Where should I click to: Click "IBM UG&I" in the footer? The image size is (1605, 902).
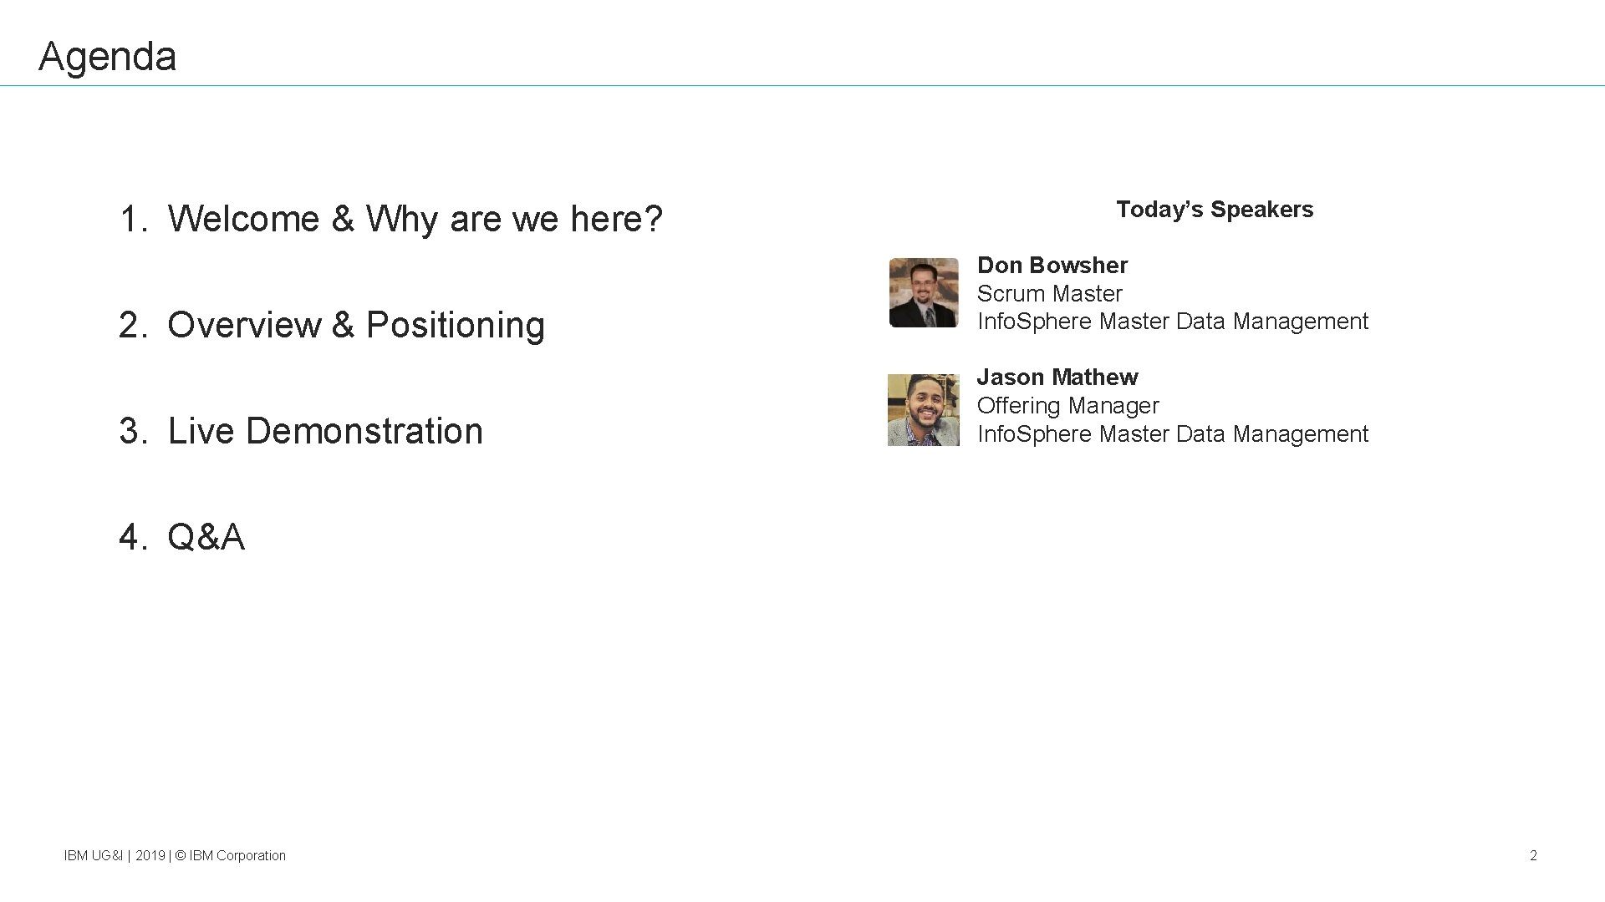(x=93, y=855)
